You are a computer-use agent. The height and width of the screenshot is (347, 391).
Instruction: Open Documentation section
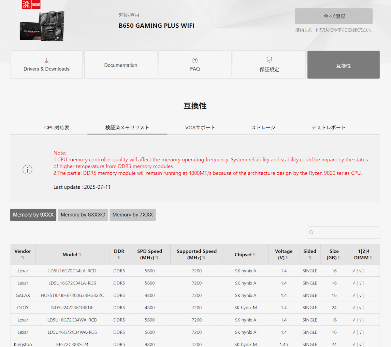coord(121,65)
